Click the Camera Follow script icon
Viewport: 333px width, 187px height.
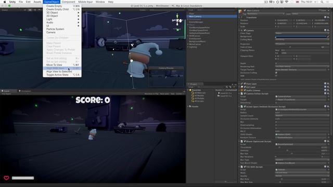click(x=241, y=94)
